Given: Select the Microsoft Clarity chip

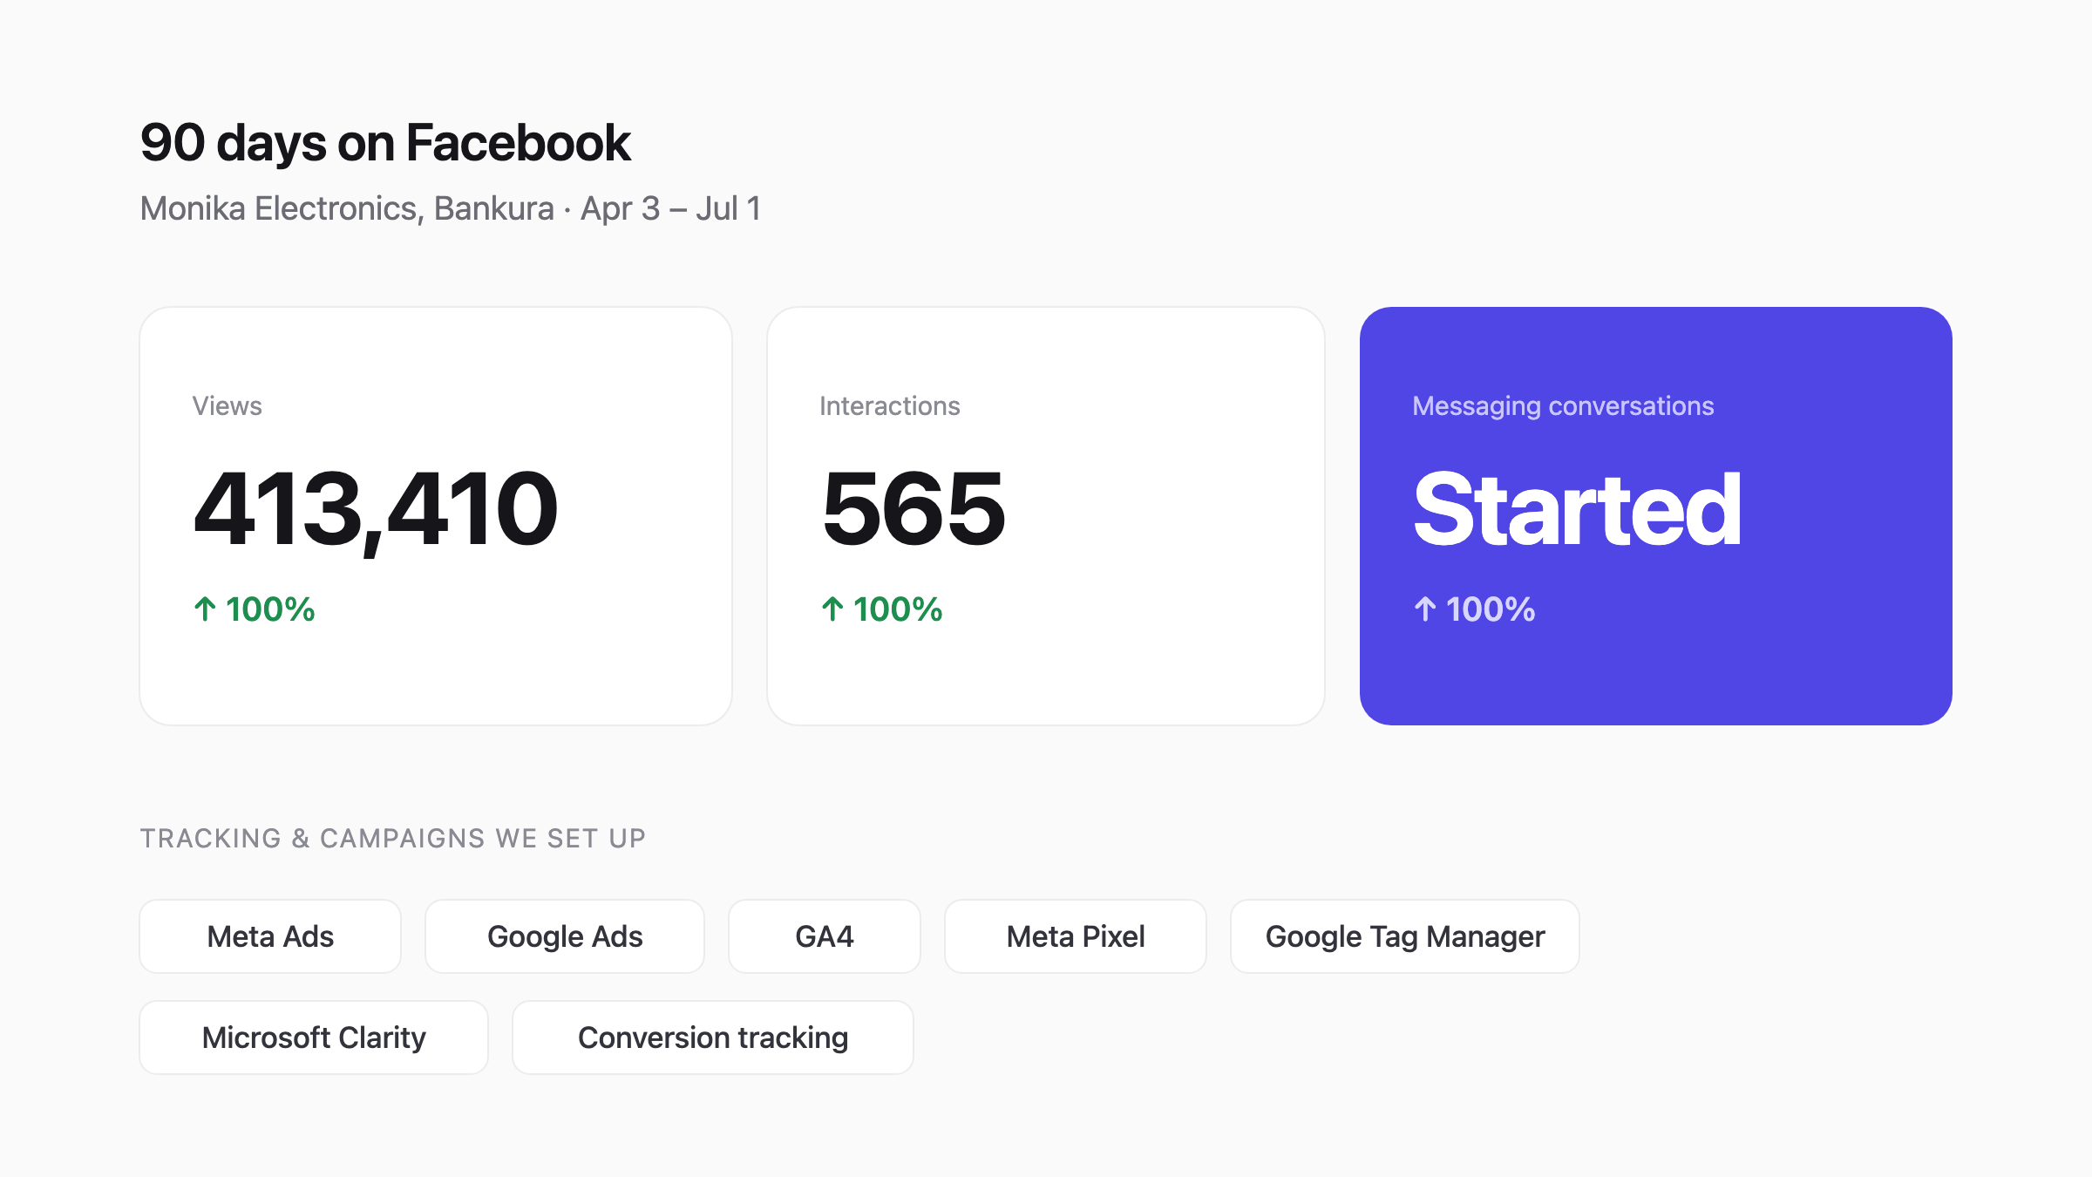Looking at the screenshot, I should coord(314,1038).
